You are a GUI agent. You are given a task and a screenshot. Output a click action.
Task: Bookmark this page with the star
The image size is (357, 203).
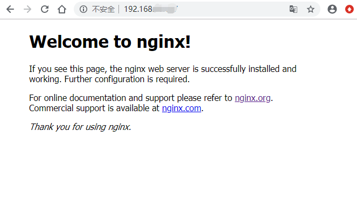[x=311, y=9]
